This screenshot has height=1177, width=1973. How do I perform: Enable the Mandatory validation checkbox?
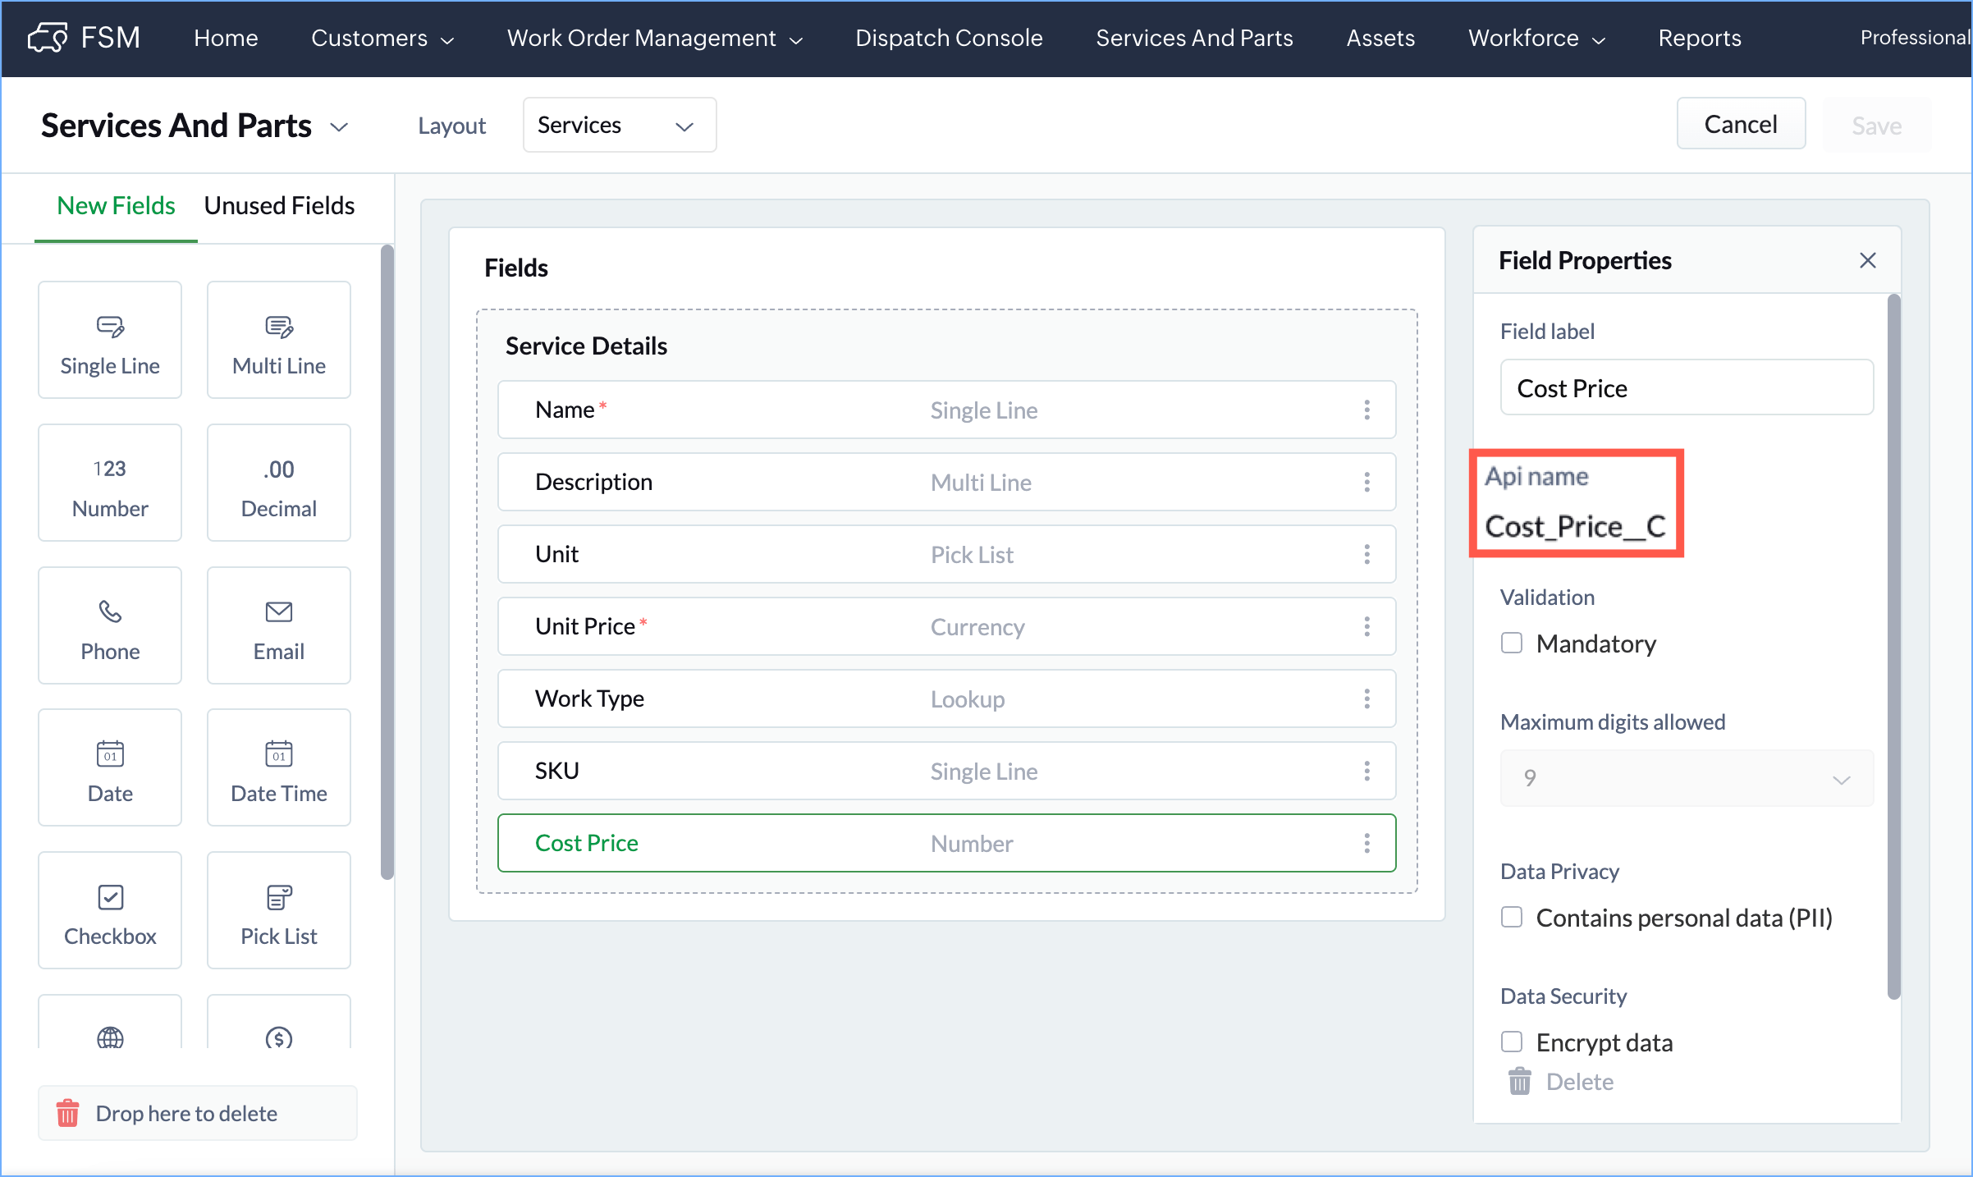click(1512, 643)
